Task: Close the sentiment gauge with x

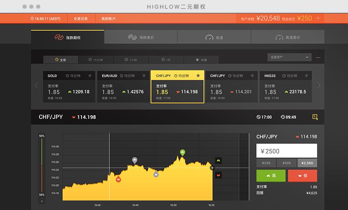Action: (x=42, y=201)
